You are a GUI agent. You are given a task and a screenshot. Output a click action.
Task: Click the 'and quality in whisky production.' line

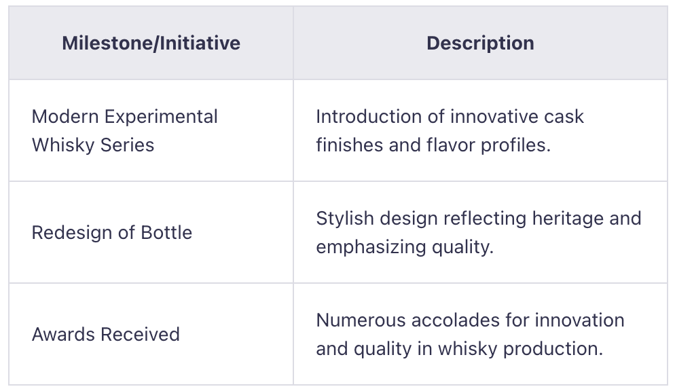click(459, 348)
